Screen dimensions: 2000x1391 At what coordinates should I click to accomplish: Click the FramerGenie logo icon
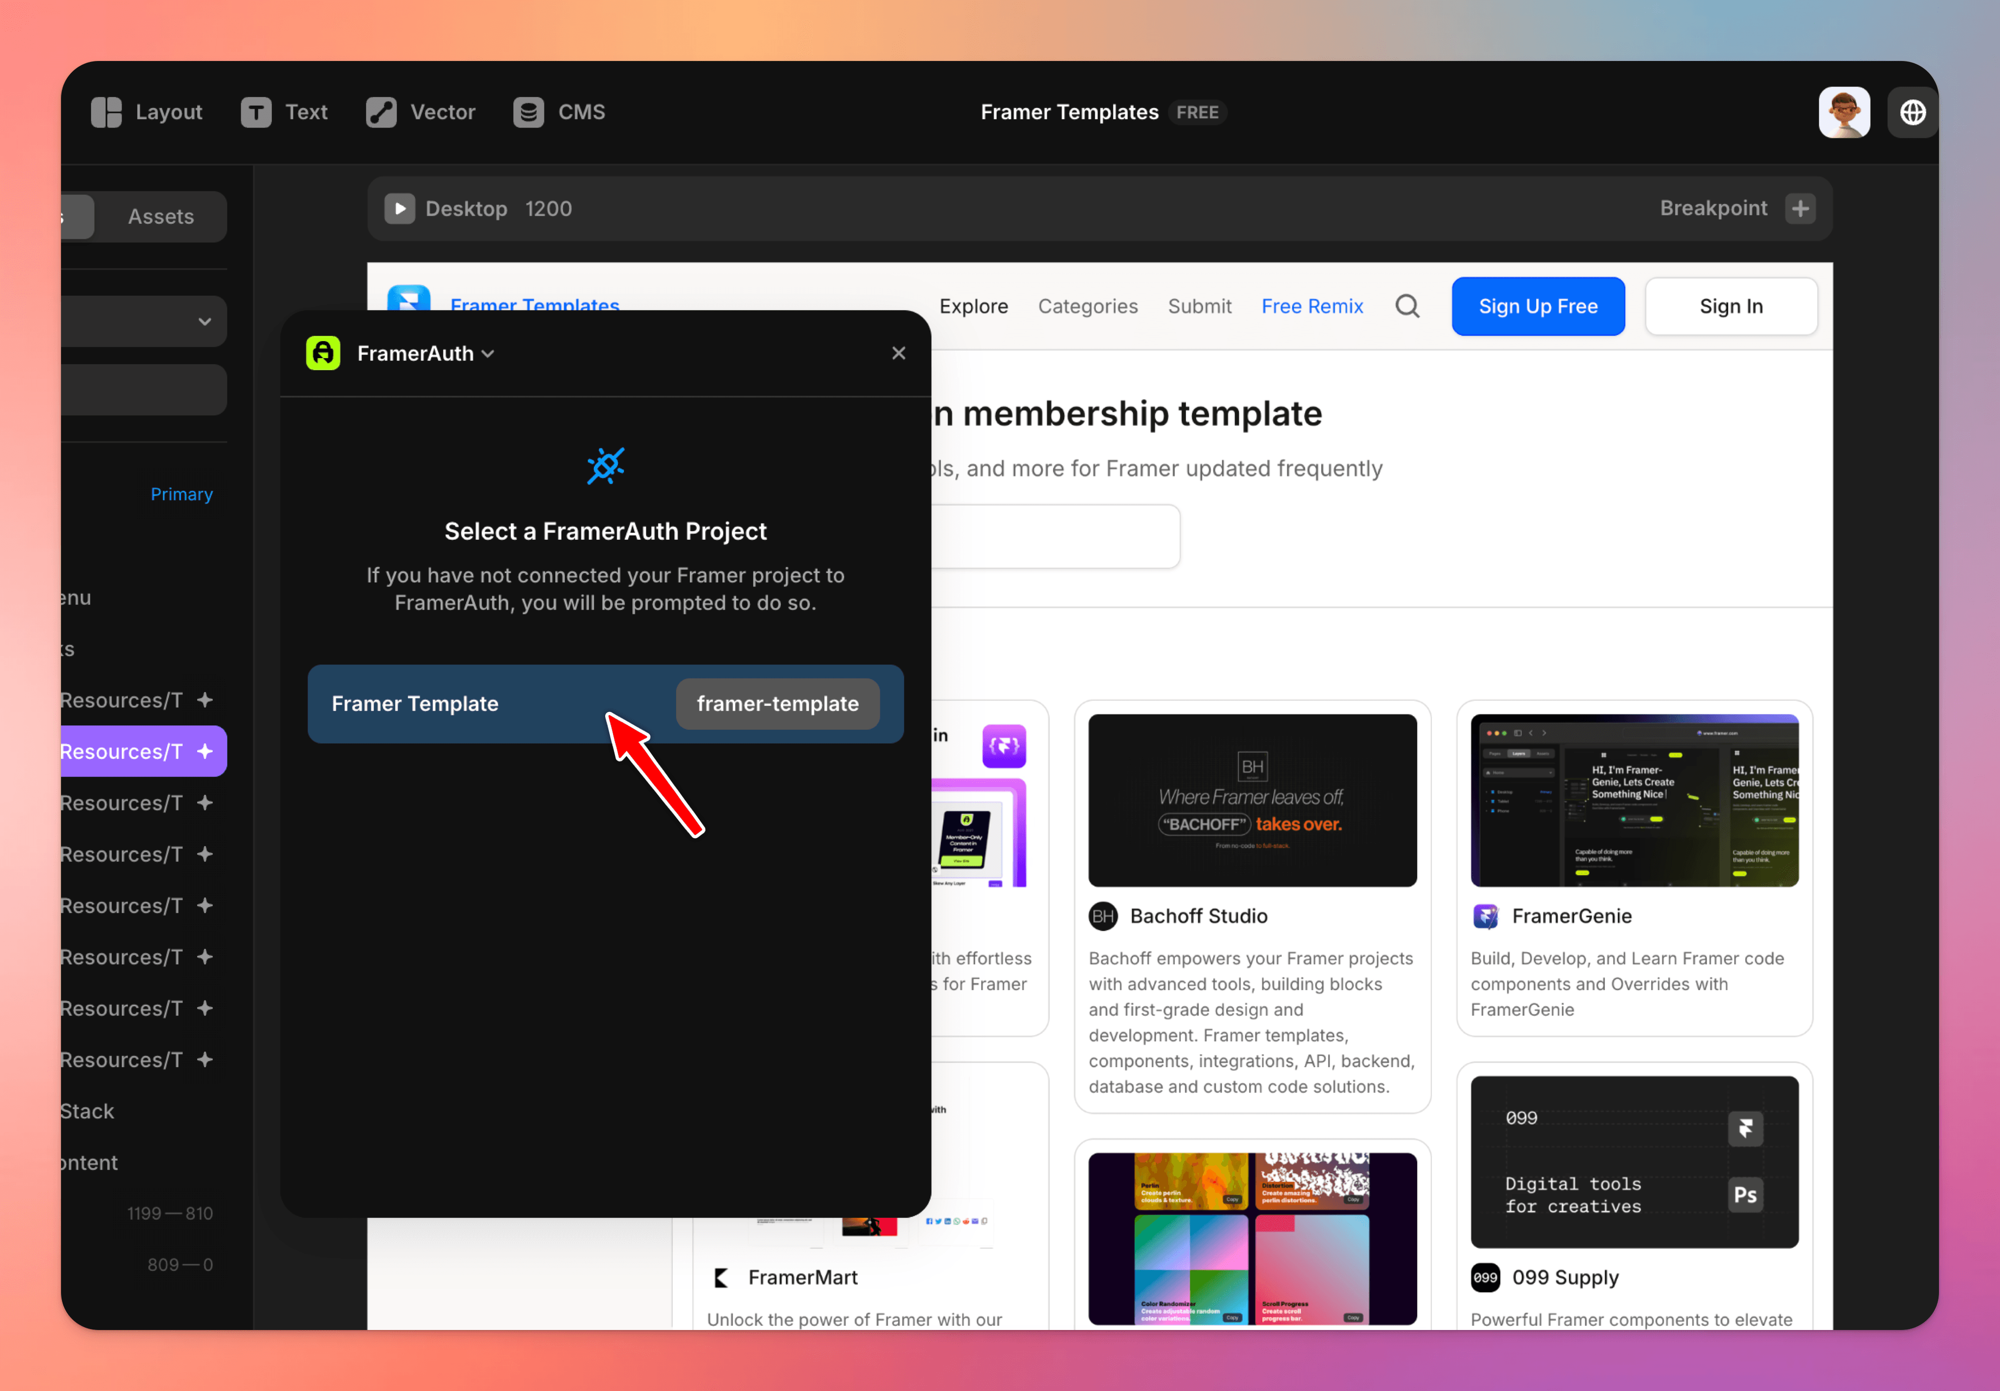[x=1485, y=916]
